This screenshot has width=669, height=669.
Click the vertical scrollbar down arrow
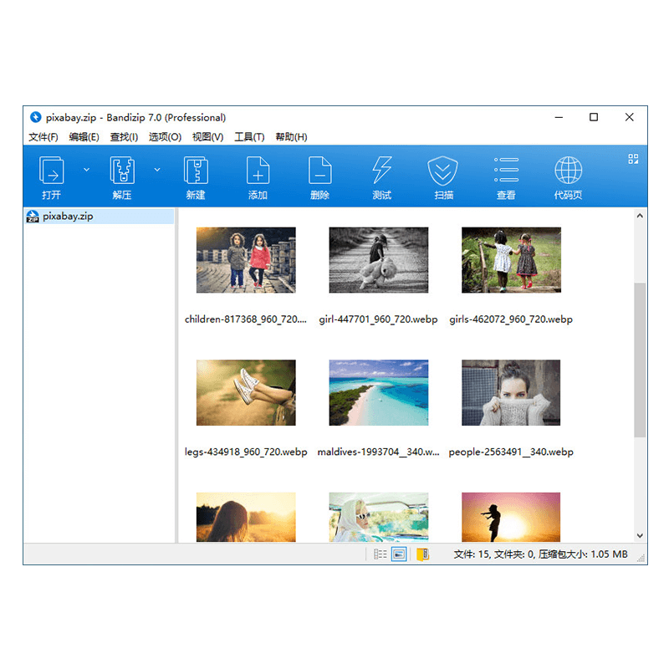[641, 535]
